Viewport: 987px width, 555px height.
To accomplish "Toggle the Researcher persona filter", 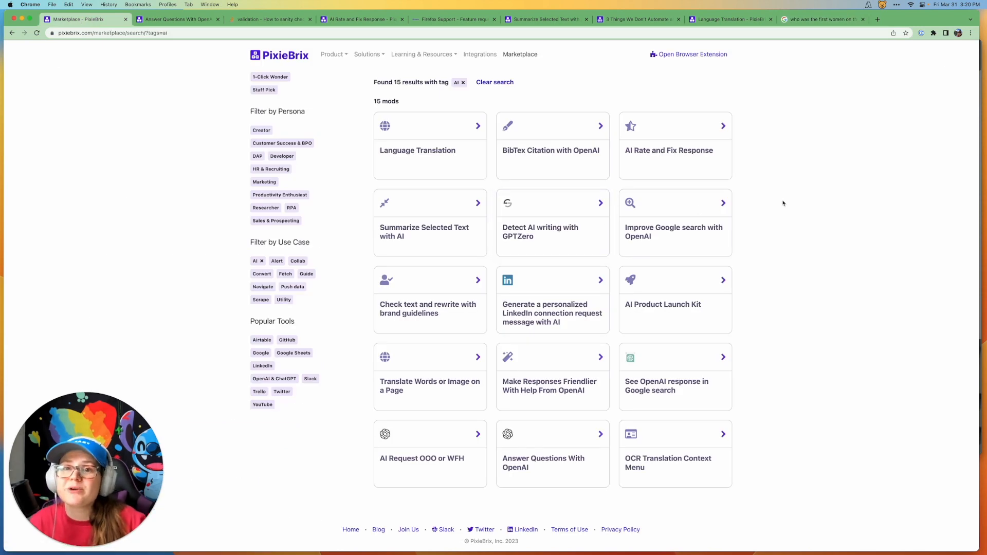I will pos(266,208).
